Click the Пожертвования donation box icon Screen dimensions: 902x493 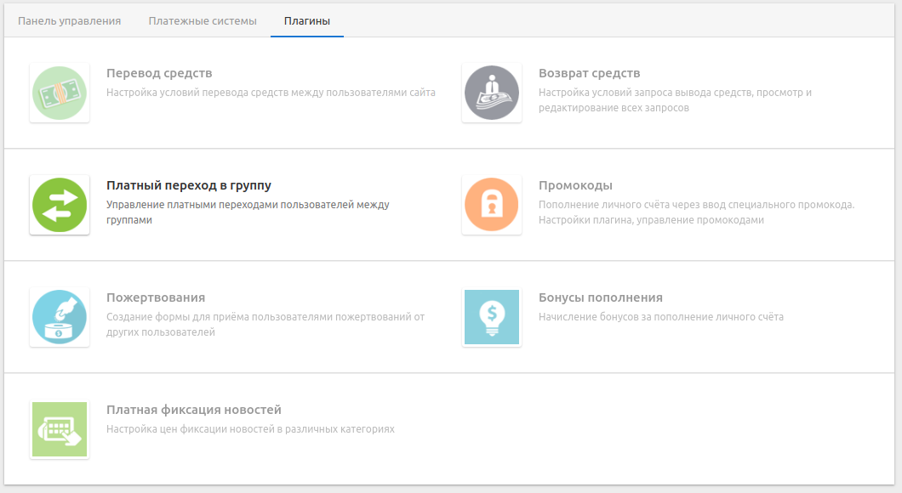point(60,317)
